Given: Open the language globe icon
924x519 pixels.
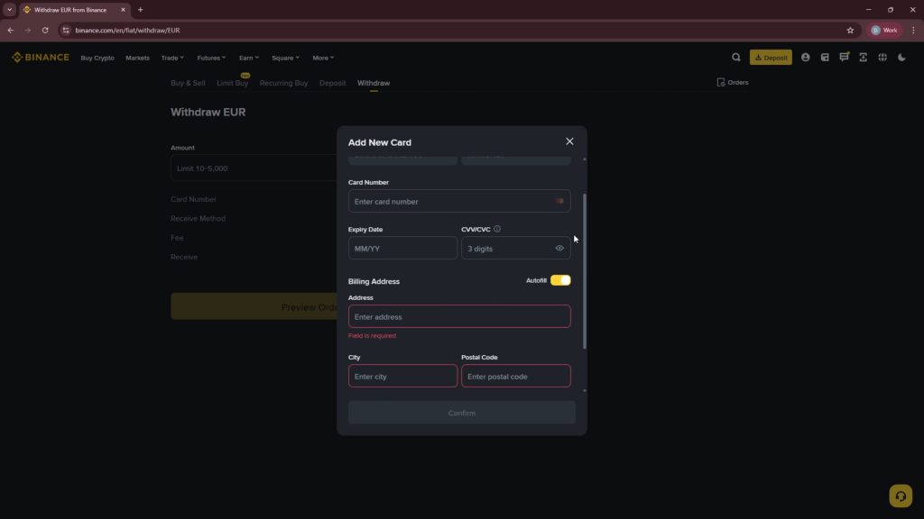Looking at the screenshot, I should [882, 57].
